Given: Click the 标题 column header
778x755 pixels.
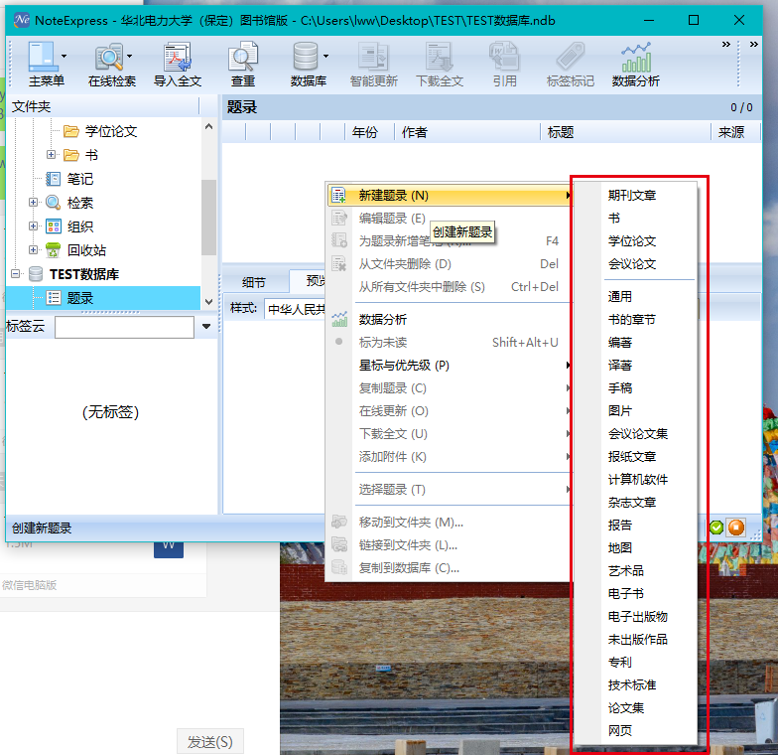Looking at the screenshot, I should point(625,132).
